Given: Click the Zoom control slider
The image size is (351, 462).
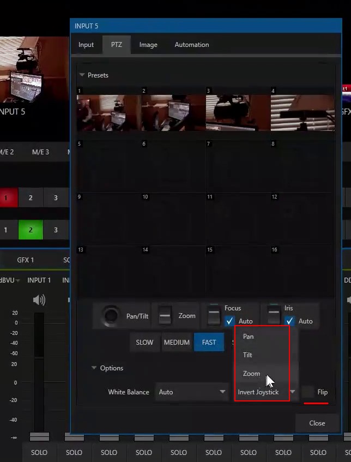Looking at the screenshot, I should 165,316.
